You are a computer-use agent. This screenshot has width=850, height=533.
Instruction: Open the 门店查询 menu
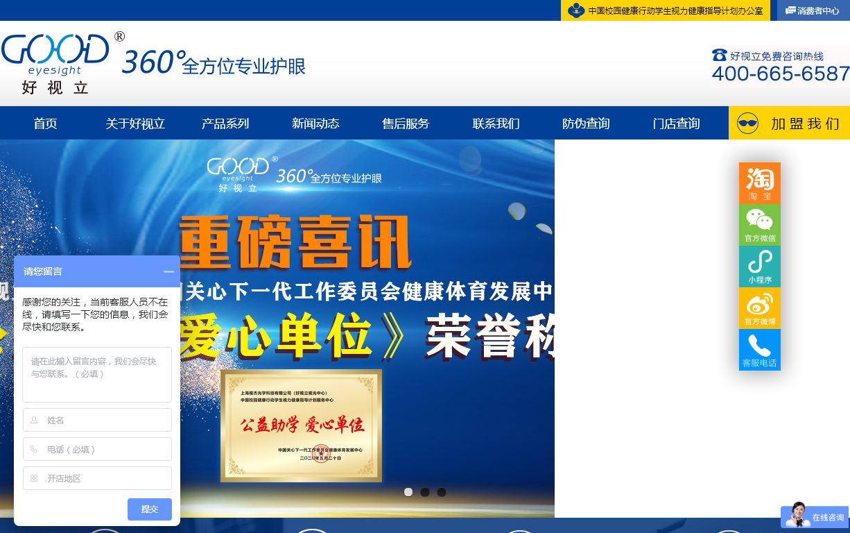[676, 124]
